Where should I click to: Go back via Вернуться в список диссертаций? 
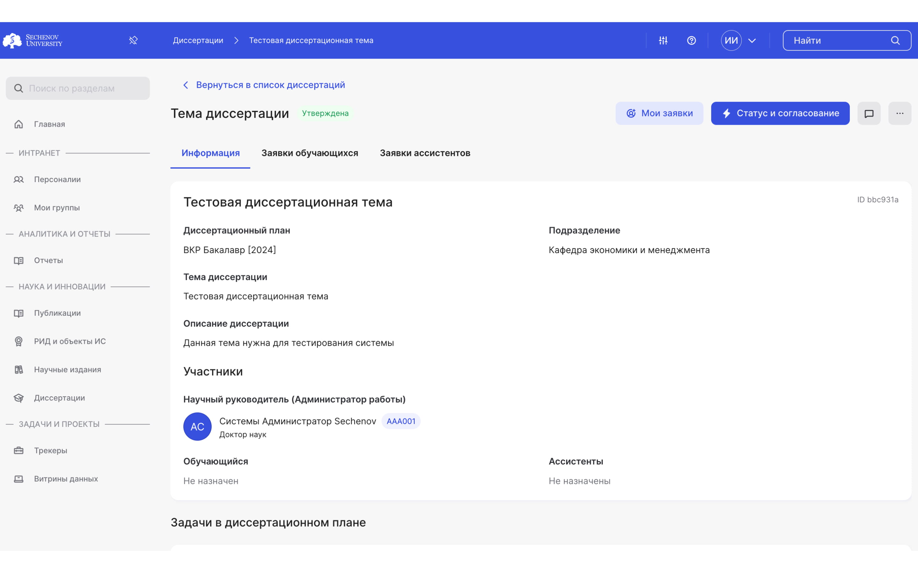271,85
